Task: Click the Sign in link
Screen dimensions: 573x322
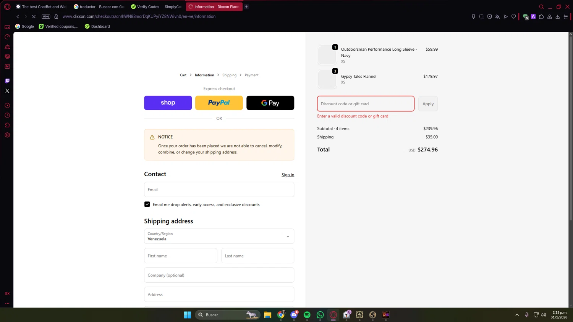Action: click(x=288, y=175)
